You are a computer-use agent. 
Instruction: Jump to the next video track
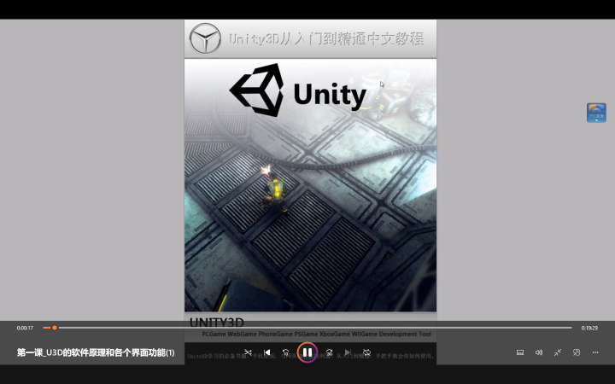[x=348, y=352]
